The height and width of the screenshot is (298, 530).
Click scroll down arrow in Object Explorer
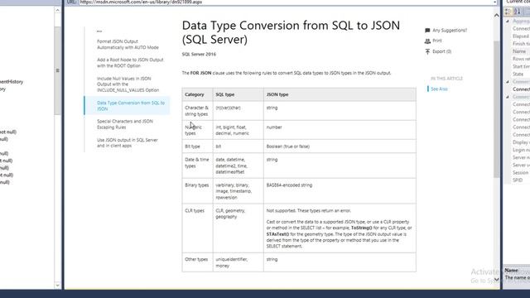click(x=57, y=285)
